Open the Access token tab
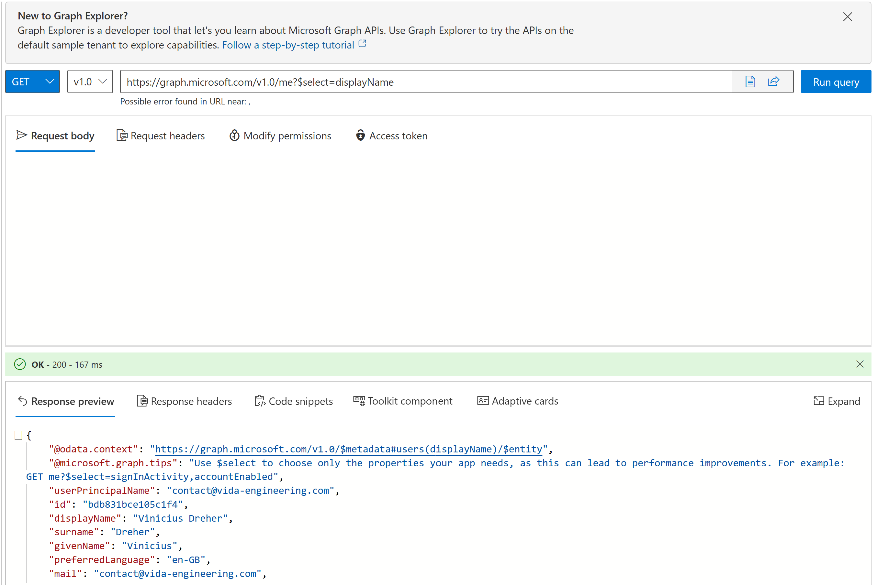This screenshot has height=585, width=877. pos(391,136)
